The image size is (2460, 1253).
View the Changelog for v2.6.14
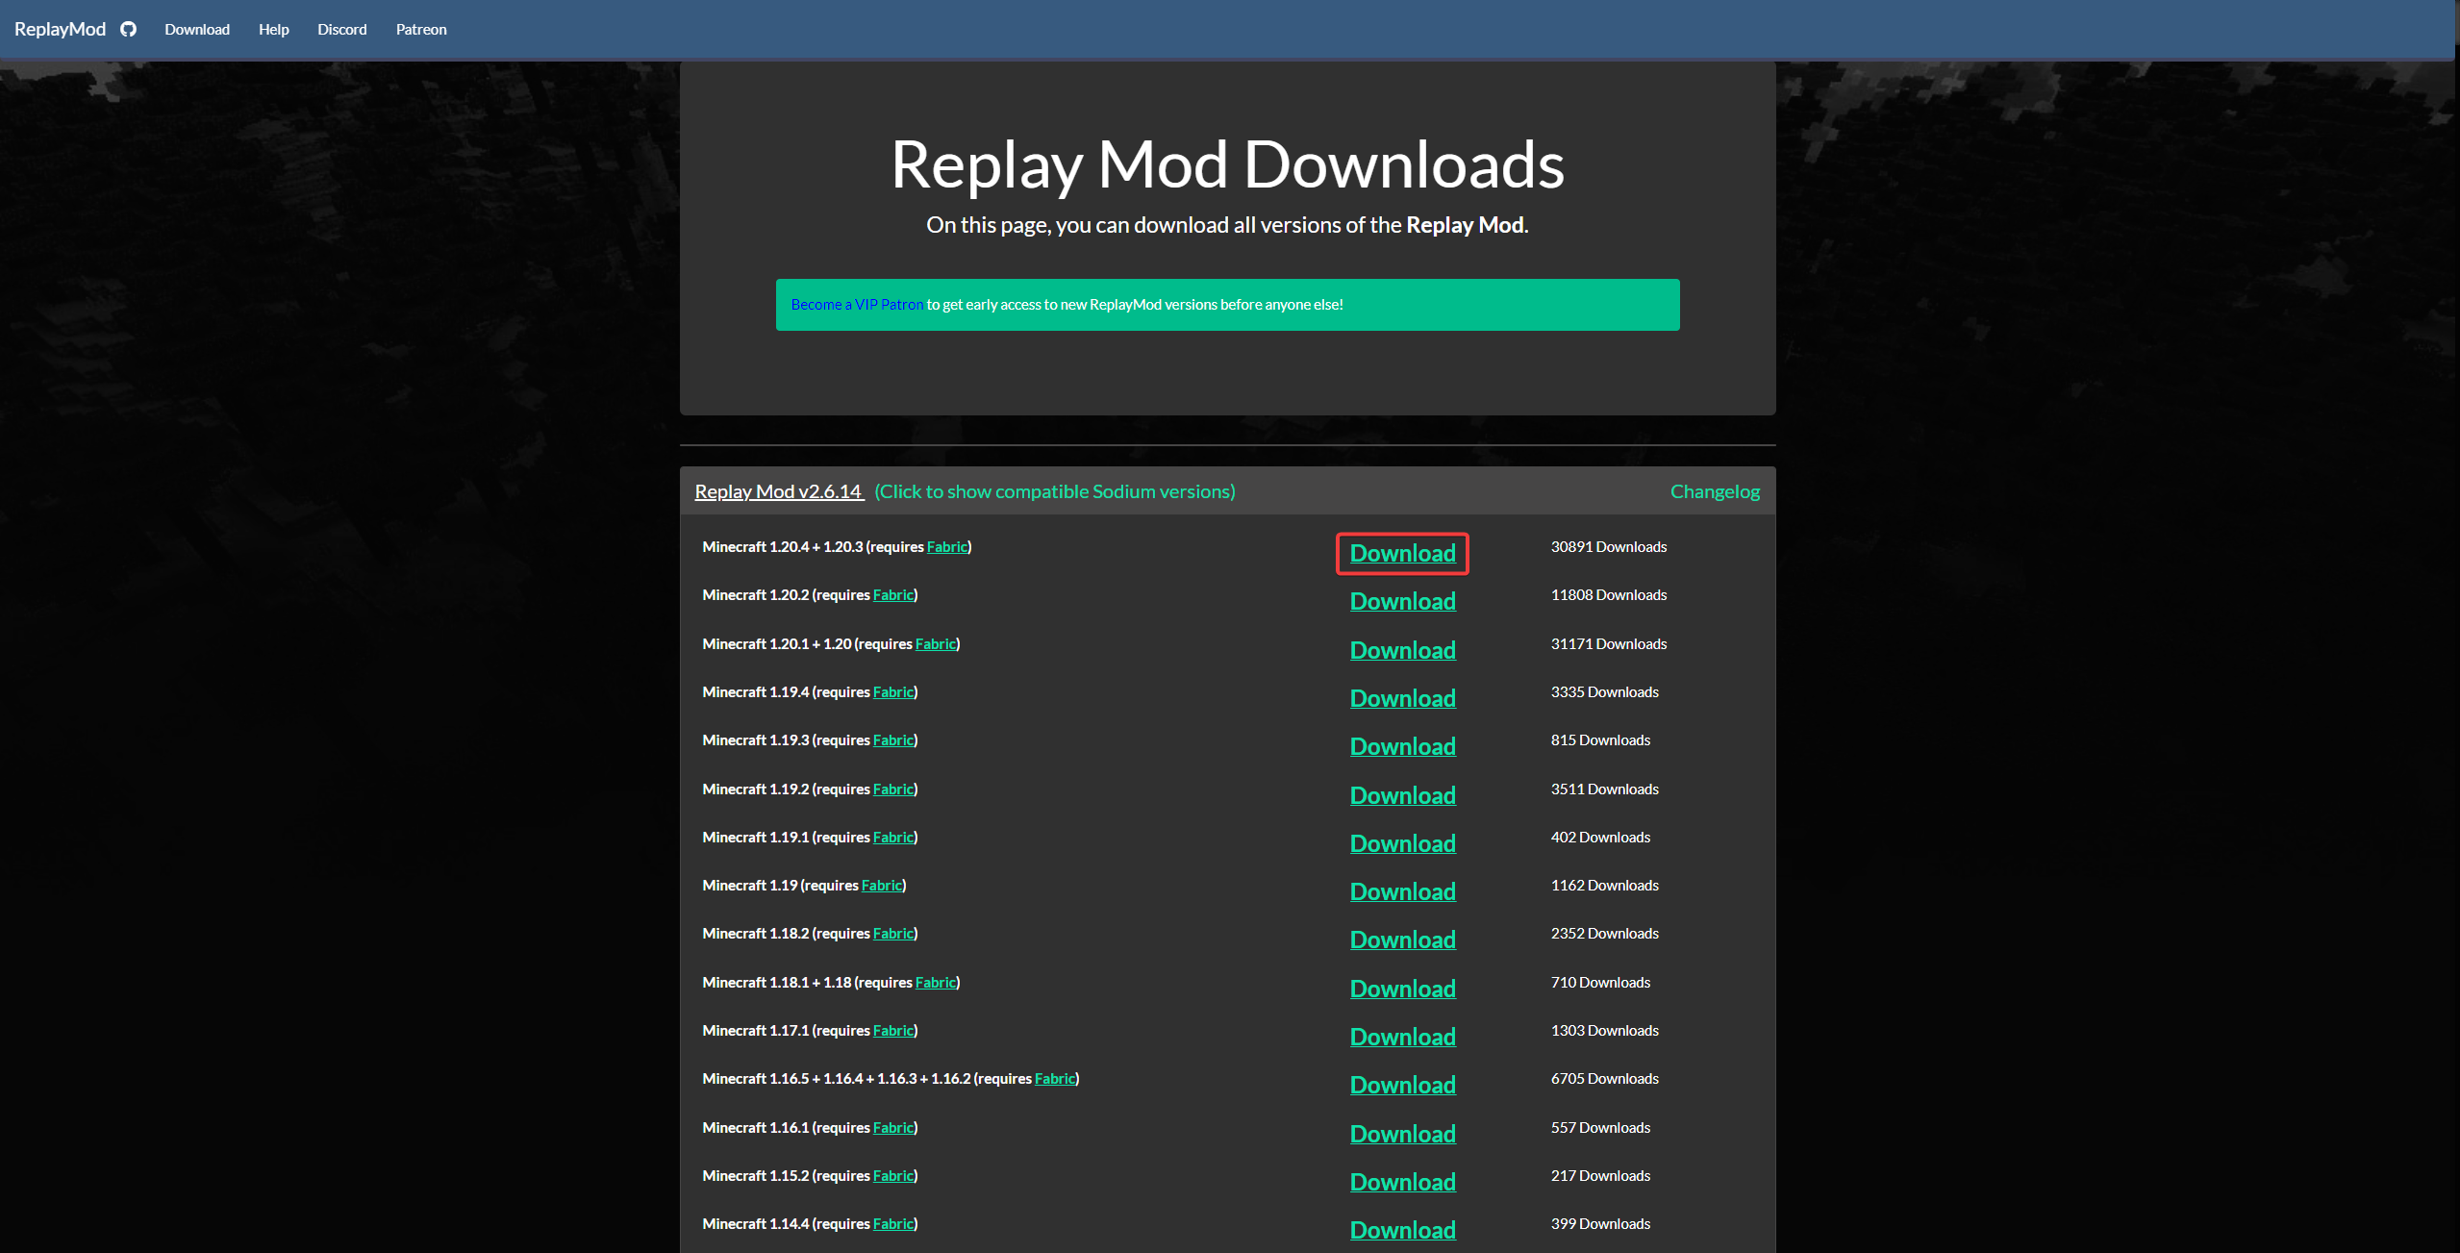(1714, 491)
